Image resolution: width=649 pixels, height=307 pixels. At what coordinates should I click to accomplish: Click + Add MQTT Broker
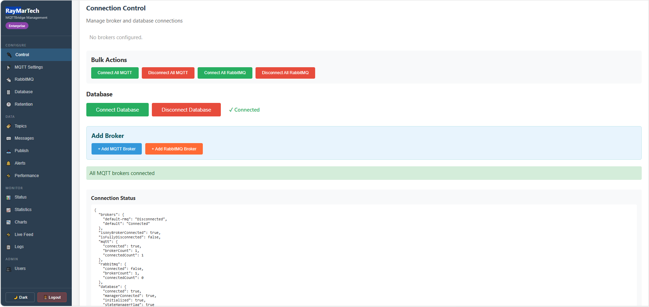[x=116, y=149]
